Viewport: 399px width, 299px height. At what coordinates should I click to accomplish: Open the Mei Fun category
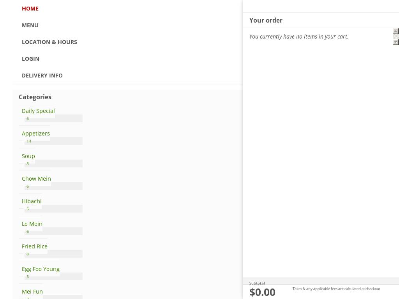click(32, 292)
